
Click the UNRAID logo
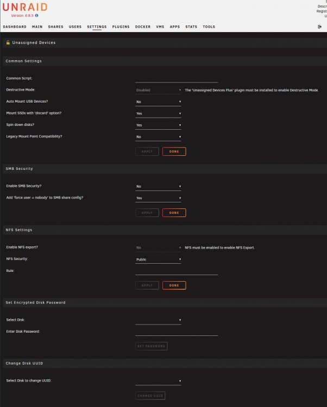[x=25, y=7]
